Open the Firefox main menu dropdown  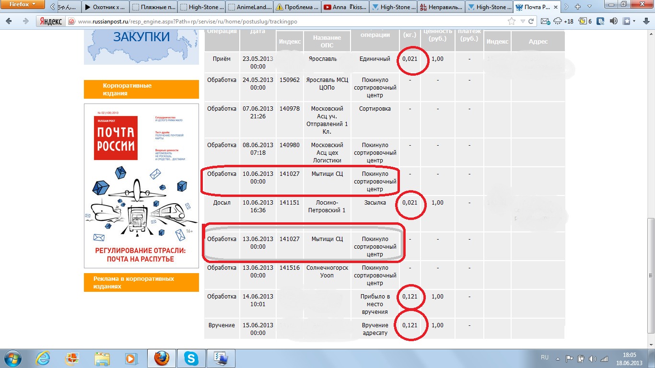click(x=23, y=5)
